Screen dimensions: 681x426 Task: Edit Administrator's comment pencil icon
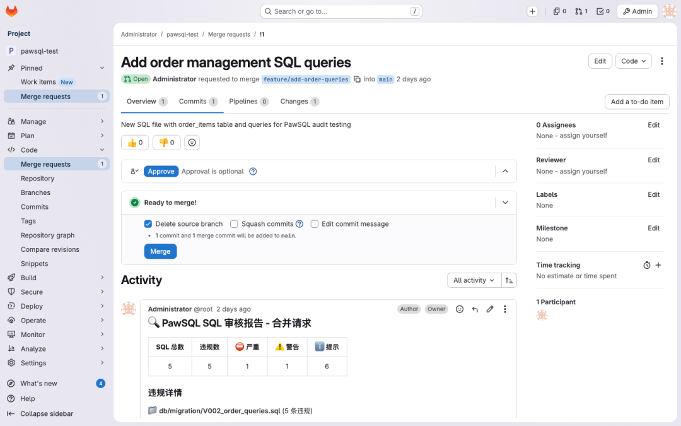tap(490, 309)
